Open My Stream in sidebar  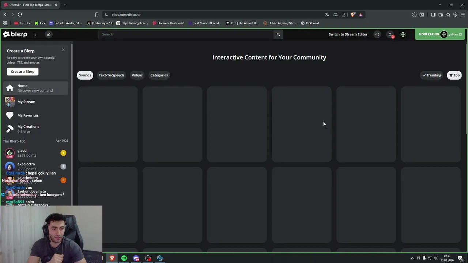pos(35,102)
